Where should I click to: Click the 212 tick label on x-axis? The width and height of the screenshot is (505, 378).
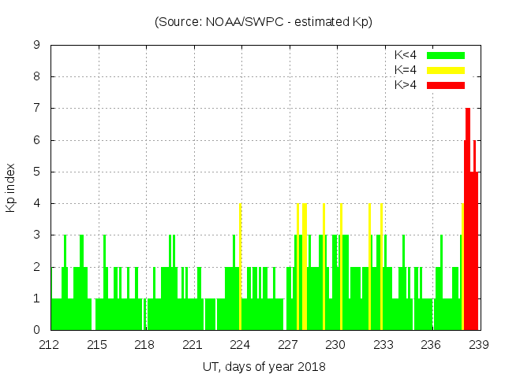click(x=50, y=345)
